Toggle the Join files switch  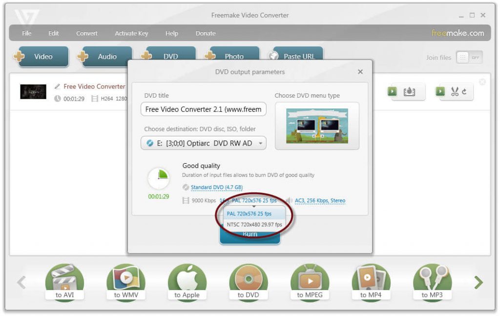point(469,58)
